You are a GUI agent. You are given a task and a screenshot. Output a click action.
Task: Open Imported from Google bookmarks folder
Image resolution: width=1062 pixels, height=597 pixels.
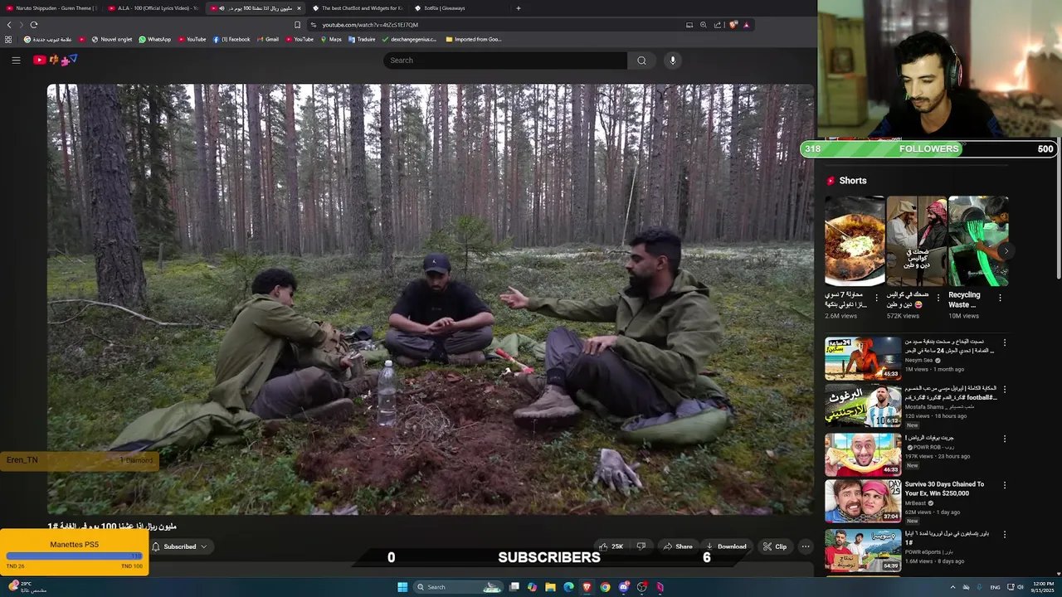pos(474,39)
